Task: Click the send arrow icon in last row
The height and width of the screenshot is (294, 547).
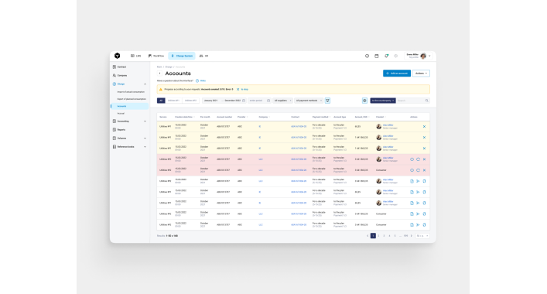Action: (418, 224)
